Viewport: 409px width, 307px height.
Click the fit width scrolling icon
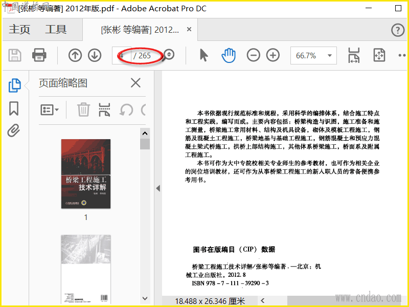tap(354, 55)
